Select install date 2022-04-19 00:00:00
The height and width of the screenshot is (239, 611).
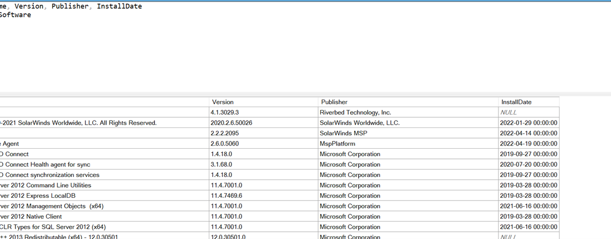point(528,144)
